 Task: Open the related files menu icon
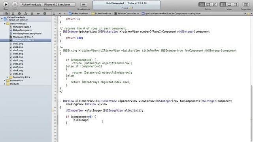pyautogui.click(x=54, y=13)
